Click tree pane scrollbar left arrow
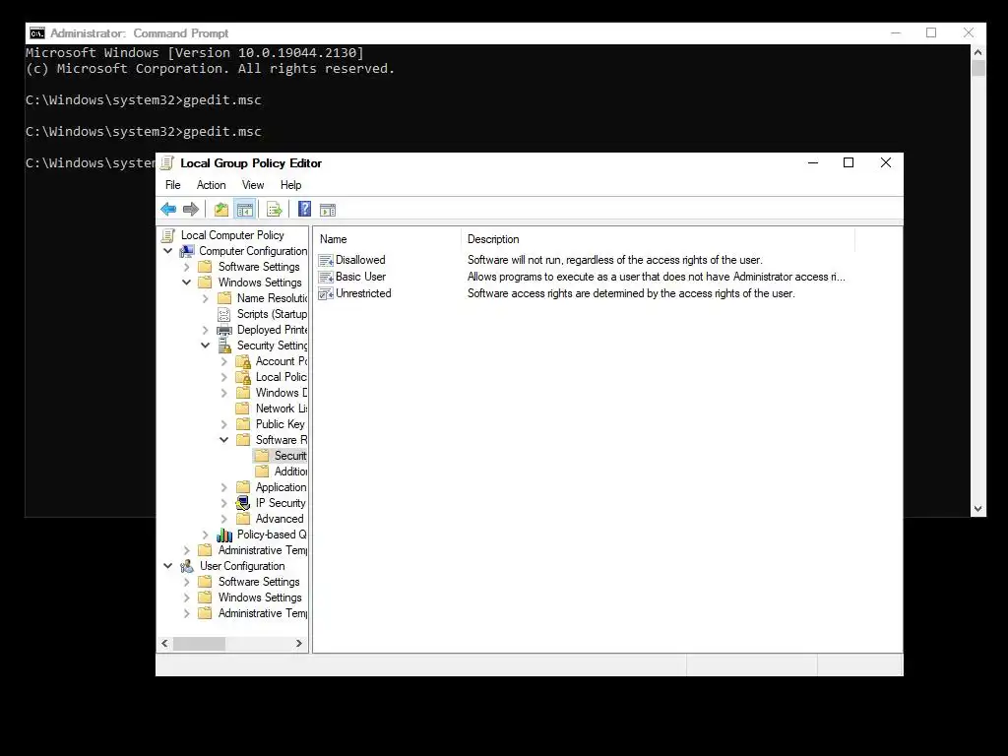Image resolution: width=1008 pixels, height=756 pixels. click(x=165, y=644)
